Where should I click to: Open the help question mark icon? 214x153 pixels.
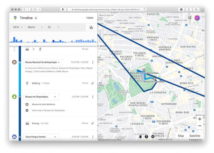[146, 136]
